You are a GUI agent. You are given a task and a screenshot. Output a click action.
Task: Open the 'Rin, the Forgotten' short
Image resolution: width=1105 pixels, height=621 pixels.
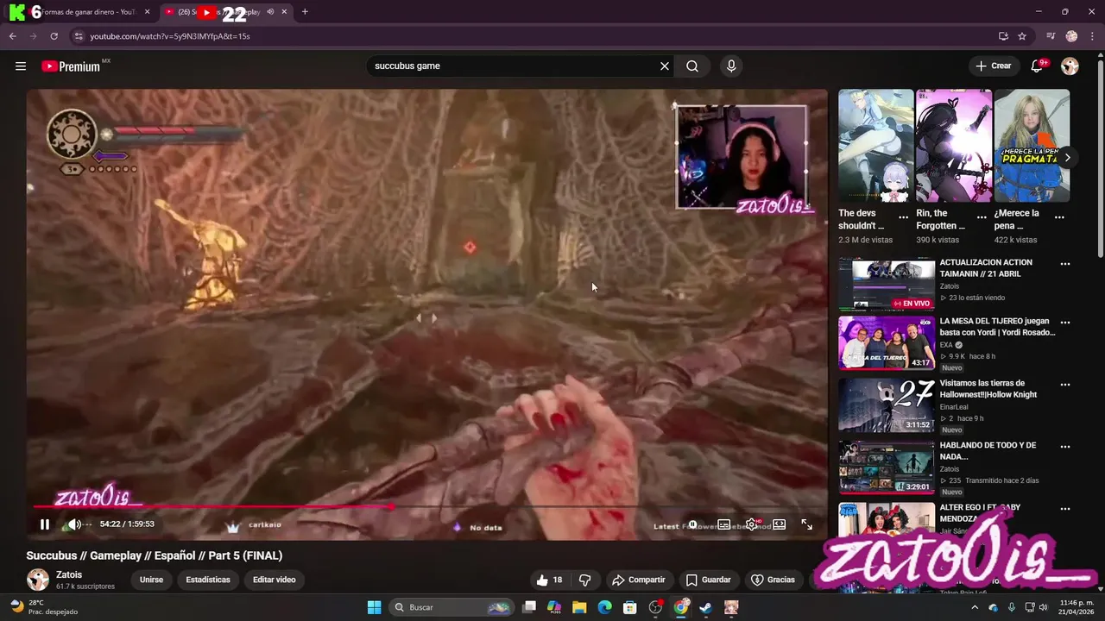(954, 146)
